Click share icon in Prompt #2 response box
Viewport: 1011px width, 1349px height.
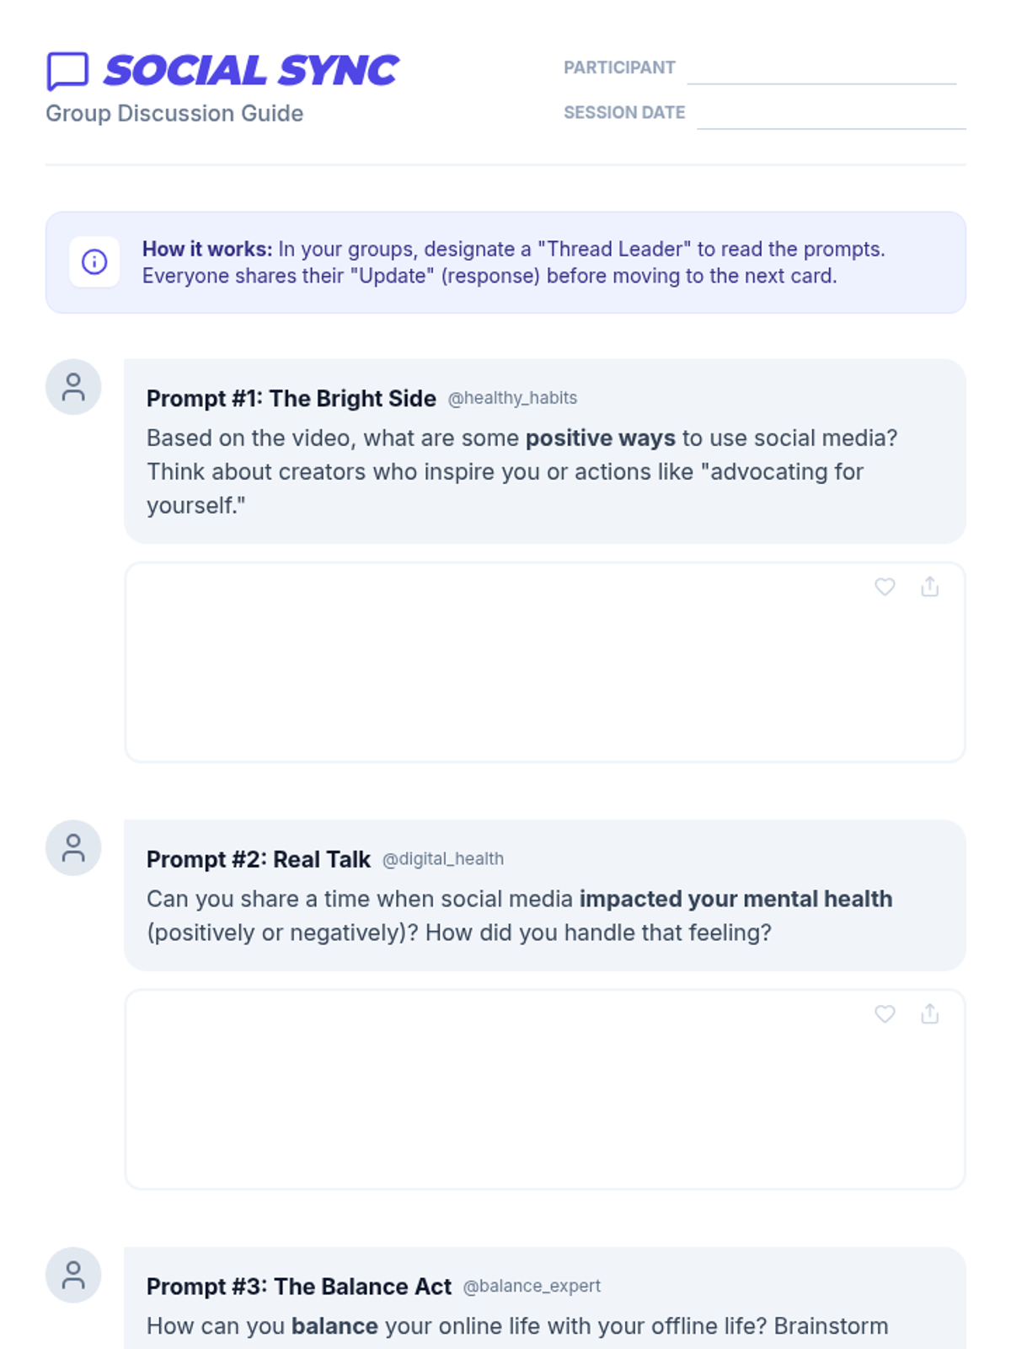point(929,1013)
